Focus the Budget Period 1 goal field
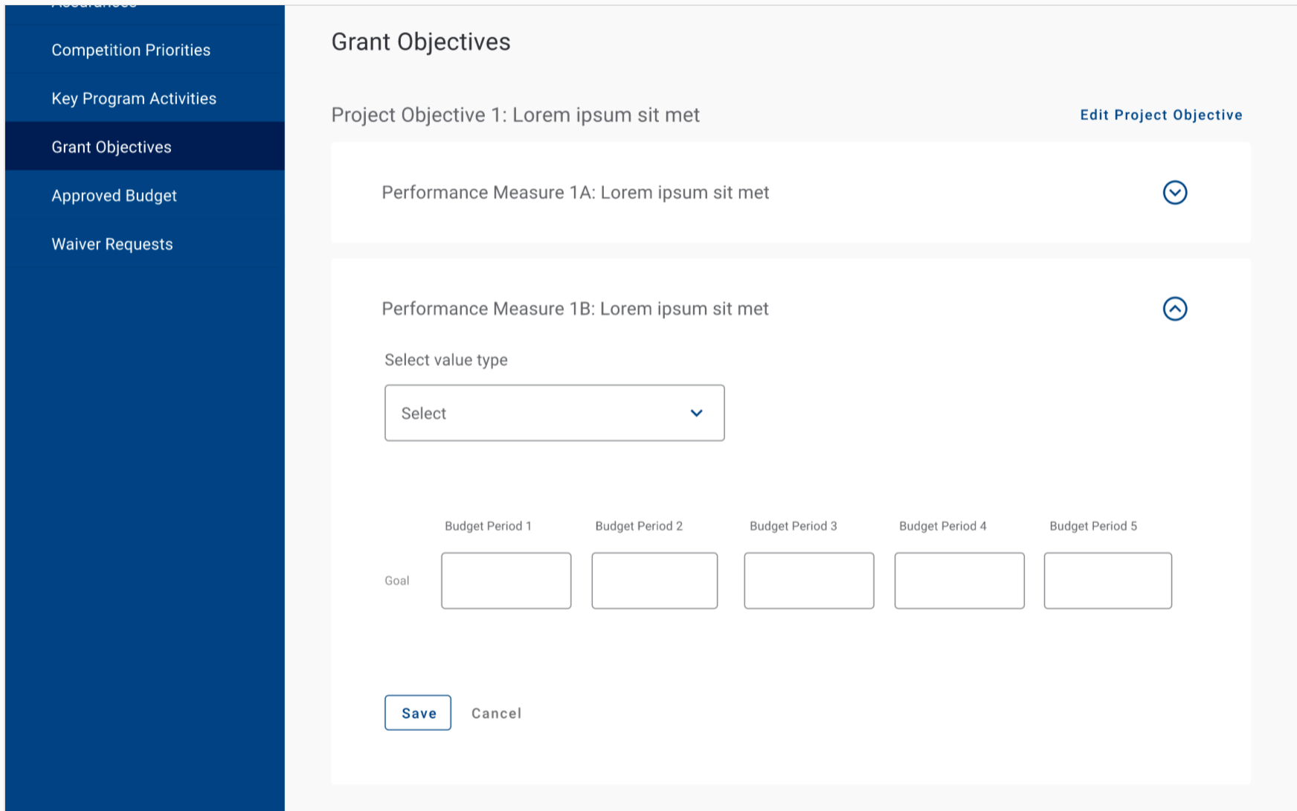The image size is (1297, 811). click(x=506, y=580)
